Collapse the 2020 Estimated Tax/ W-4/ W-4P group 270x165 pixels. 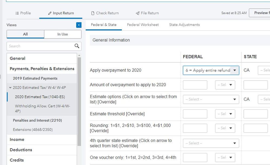10,88
